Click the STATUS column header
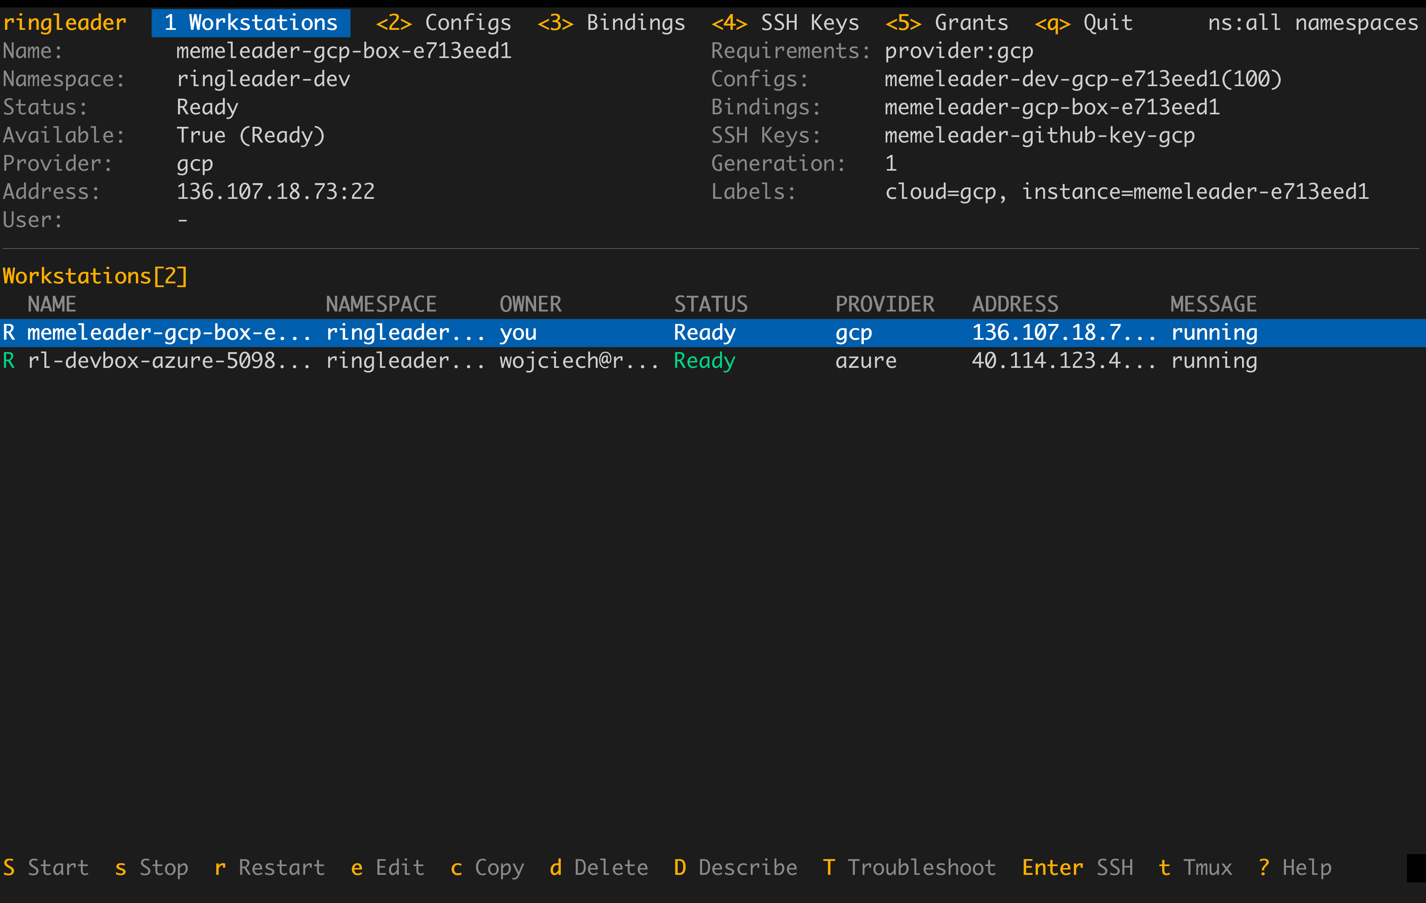Image resolution: width=1426 pixels, height=903 pixels. point(711,304)
